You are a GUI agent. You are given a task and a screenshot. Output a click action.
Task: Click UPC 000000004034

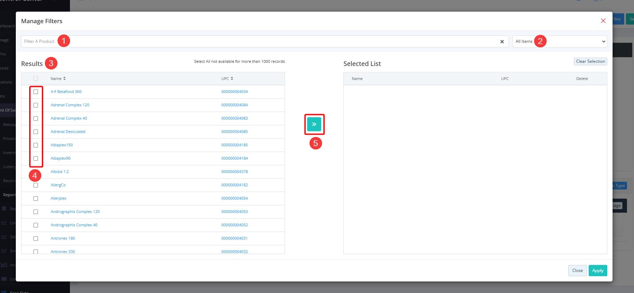tap(234, 92)
